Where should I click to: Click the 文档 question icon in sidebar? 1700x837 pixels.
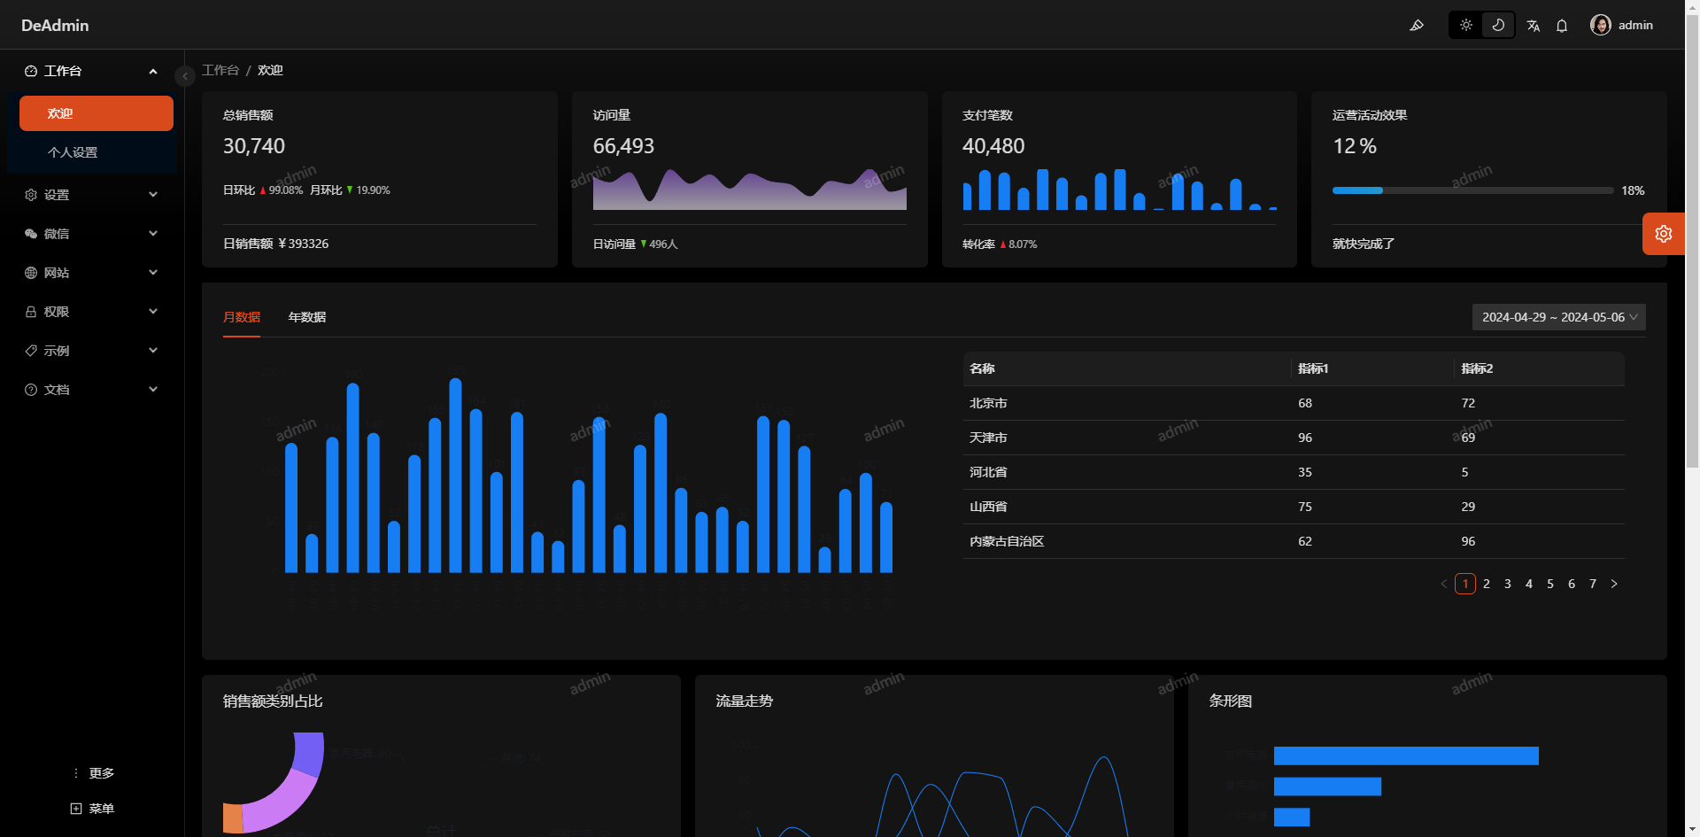31,390
